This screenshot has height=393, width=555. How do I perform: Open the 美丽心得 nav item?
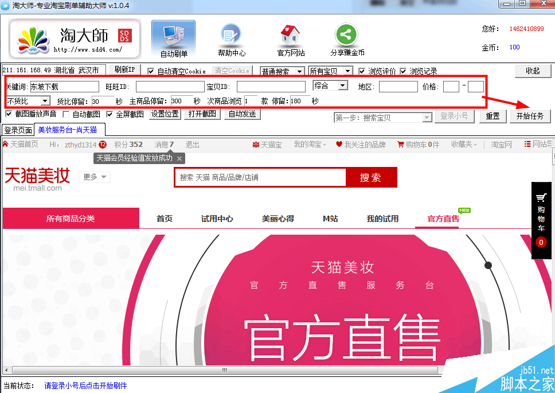(x=278, y=219)
